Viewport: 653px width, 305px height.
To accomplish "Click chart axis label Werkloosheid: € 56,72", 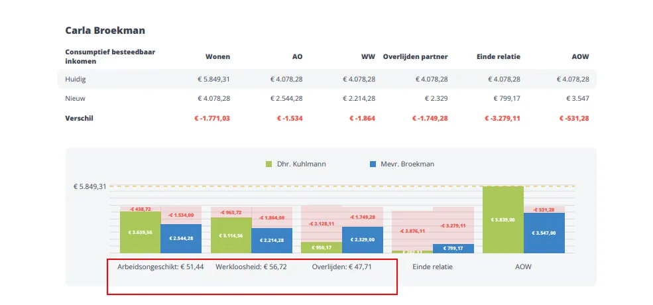I will point(251,267).
